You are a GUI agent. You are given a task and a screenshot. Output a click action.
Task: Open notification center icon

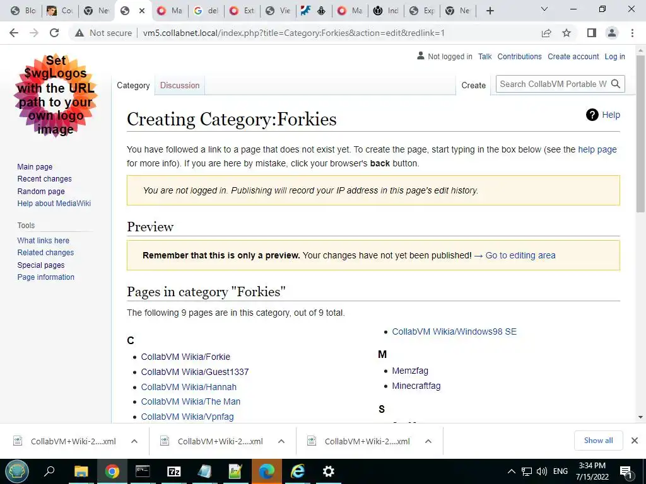coord(626,471)
